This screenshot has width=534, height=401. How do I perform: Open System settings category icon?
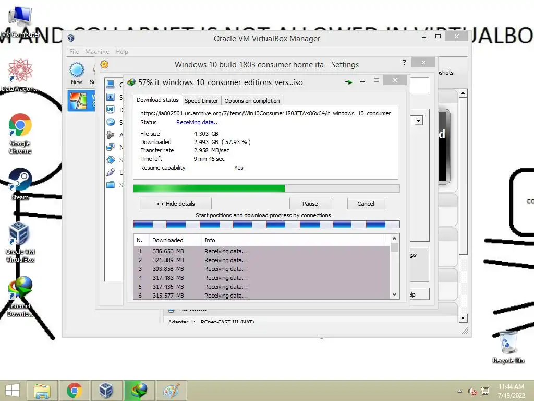(111, 97)
